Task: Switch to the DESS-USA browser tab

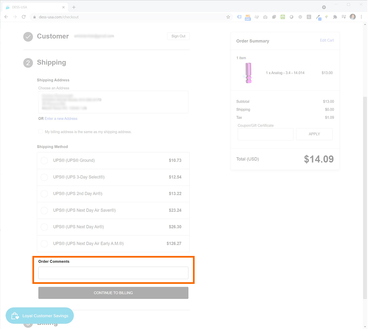Action: click(x=35, y=7)
